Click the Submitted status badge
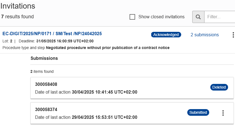This screenshot has height=126, width=235. (198, 112)
